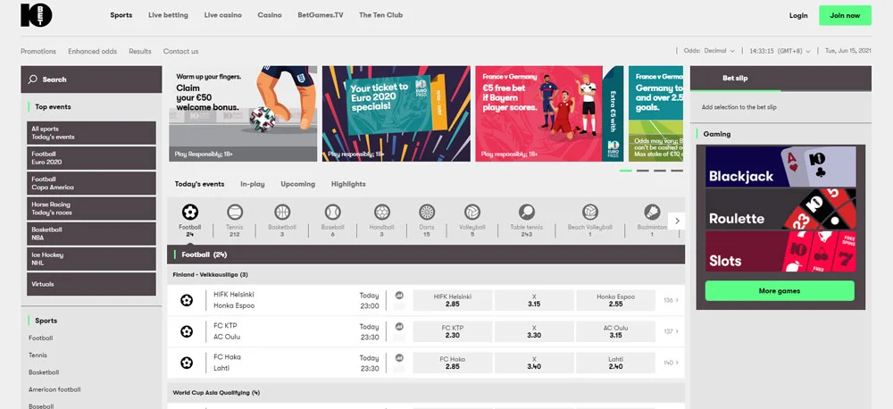893x409 pixels.
Task: Open the Promotions link
Action: coord(38,51)
